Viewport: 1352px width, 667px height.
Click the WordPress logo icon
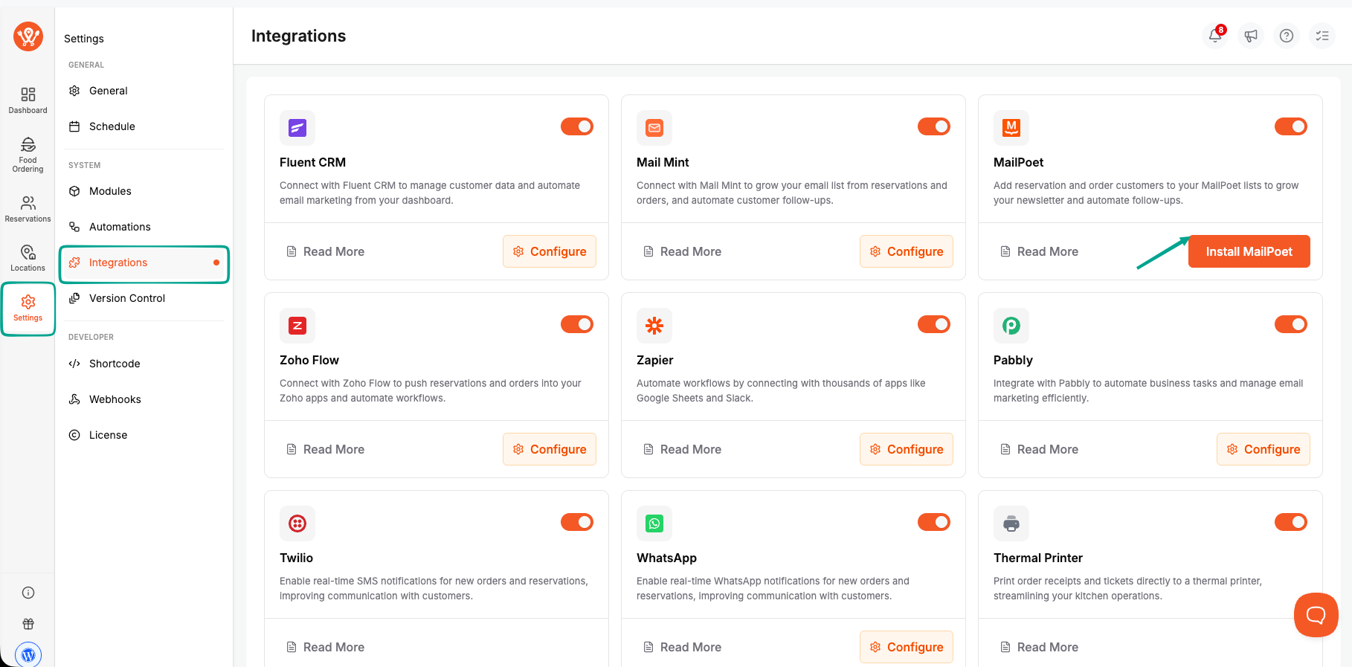coord(28,654)
